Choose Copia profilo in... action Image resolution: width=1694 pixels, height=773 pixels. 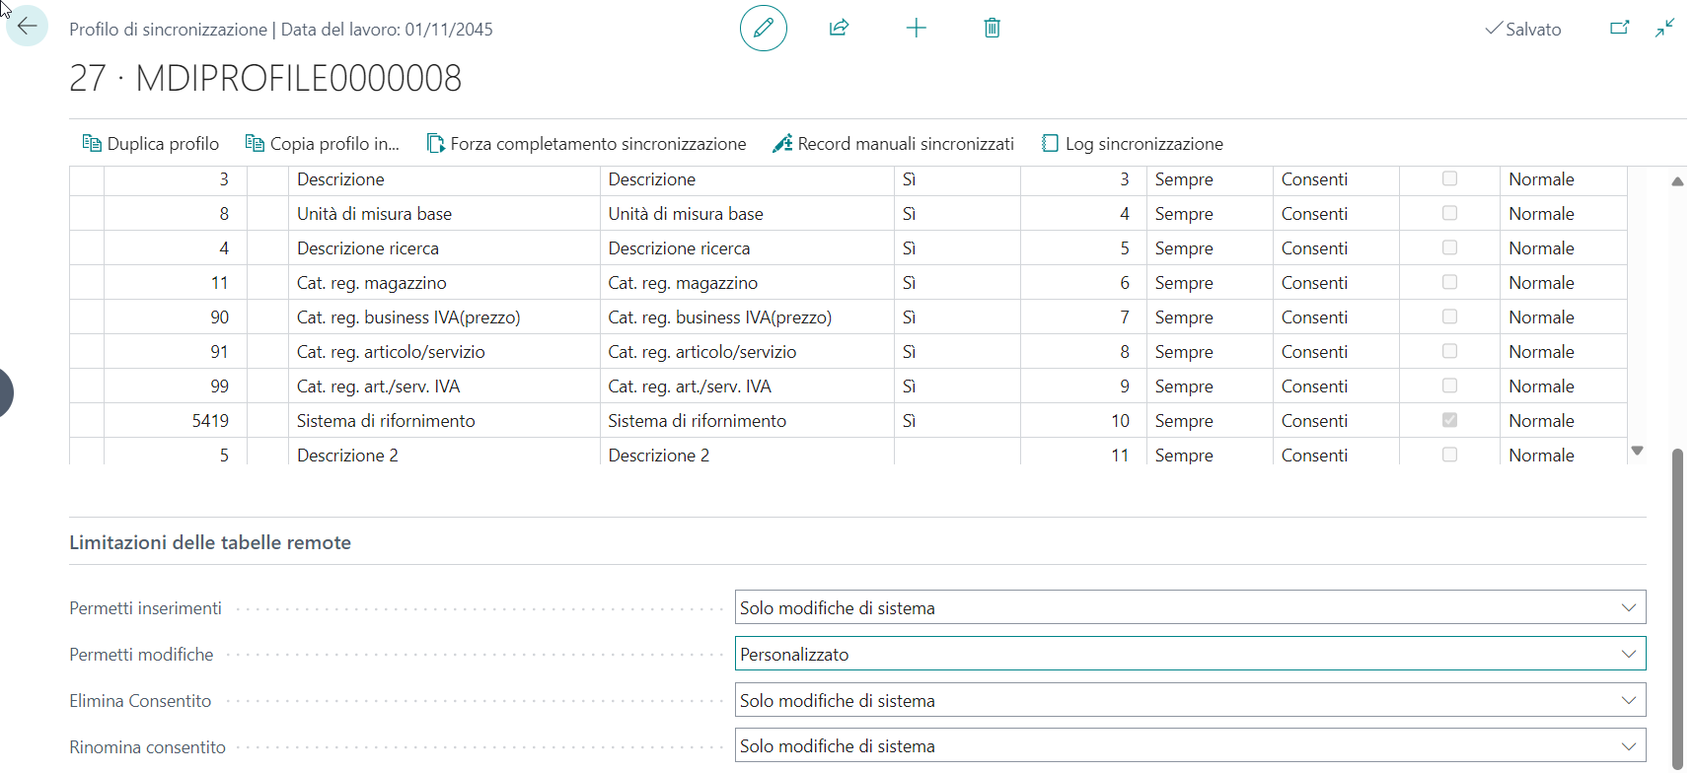[323, 144]
